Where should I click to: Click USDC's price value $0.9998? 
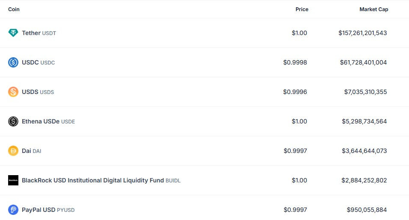tap(295, 62)
